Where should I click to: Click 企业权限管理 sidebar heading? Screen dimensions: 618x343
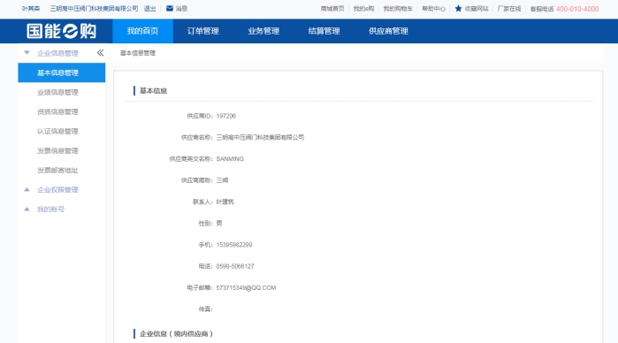57,190
